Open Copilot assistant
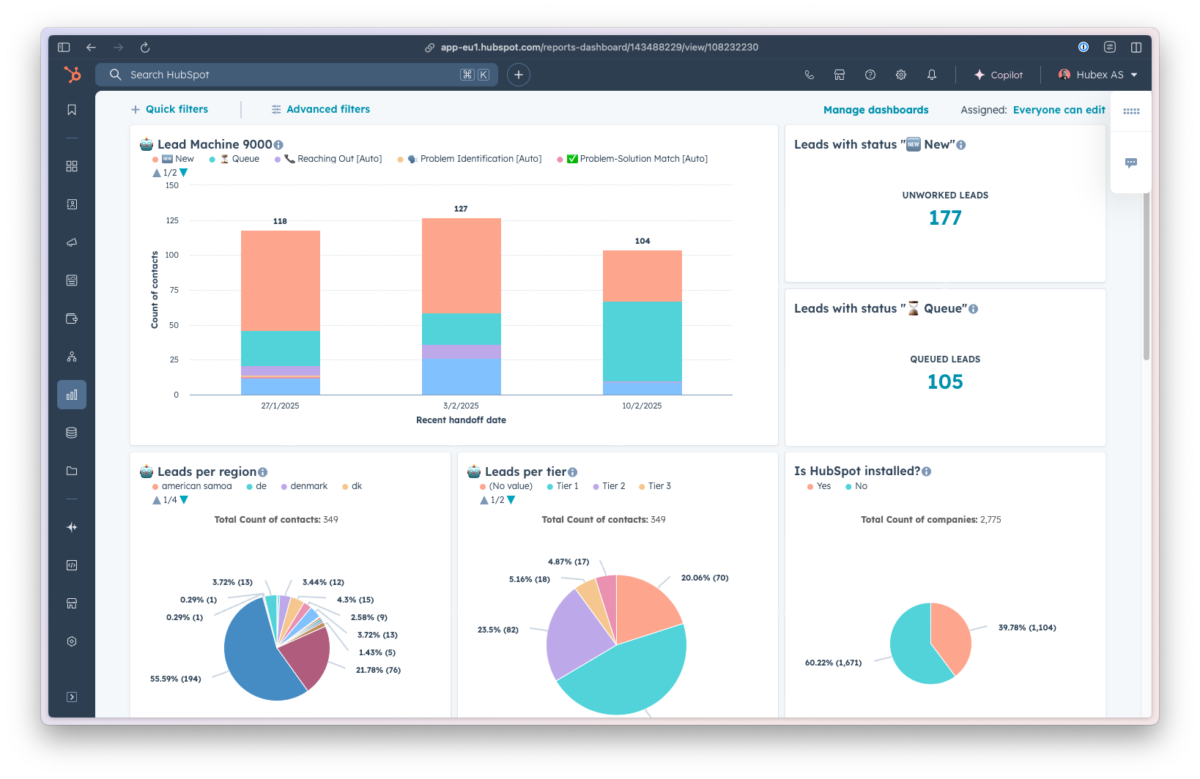The height and width of the screenshot is (779, 1200). click(x=998, y=75)
